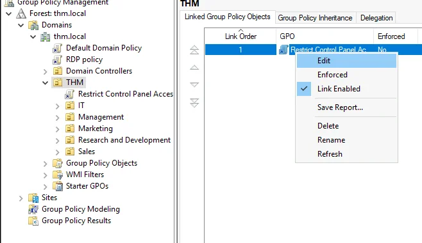Click the RDP policy GPO icon
The width and height of the screenshot is (422, 243).
[x=57, y=60]
